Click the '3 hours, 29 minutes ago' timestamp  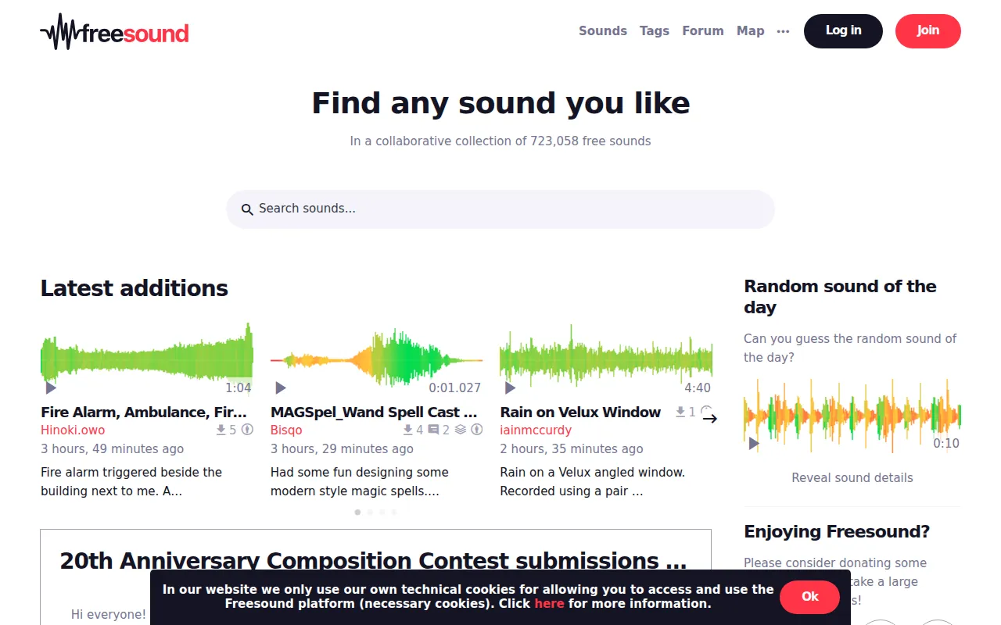point(342,449)
